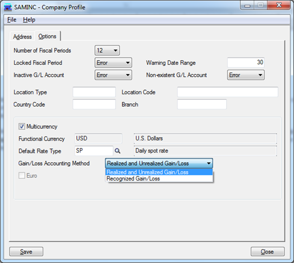Uncheck the Multicurrency checkbox
Viewport: 294px width, 263px height.
point(22,127)
